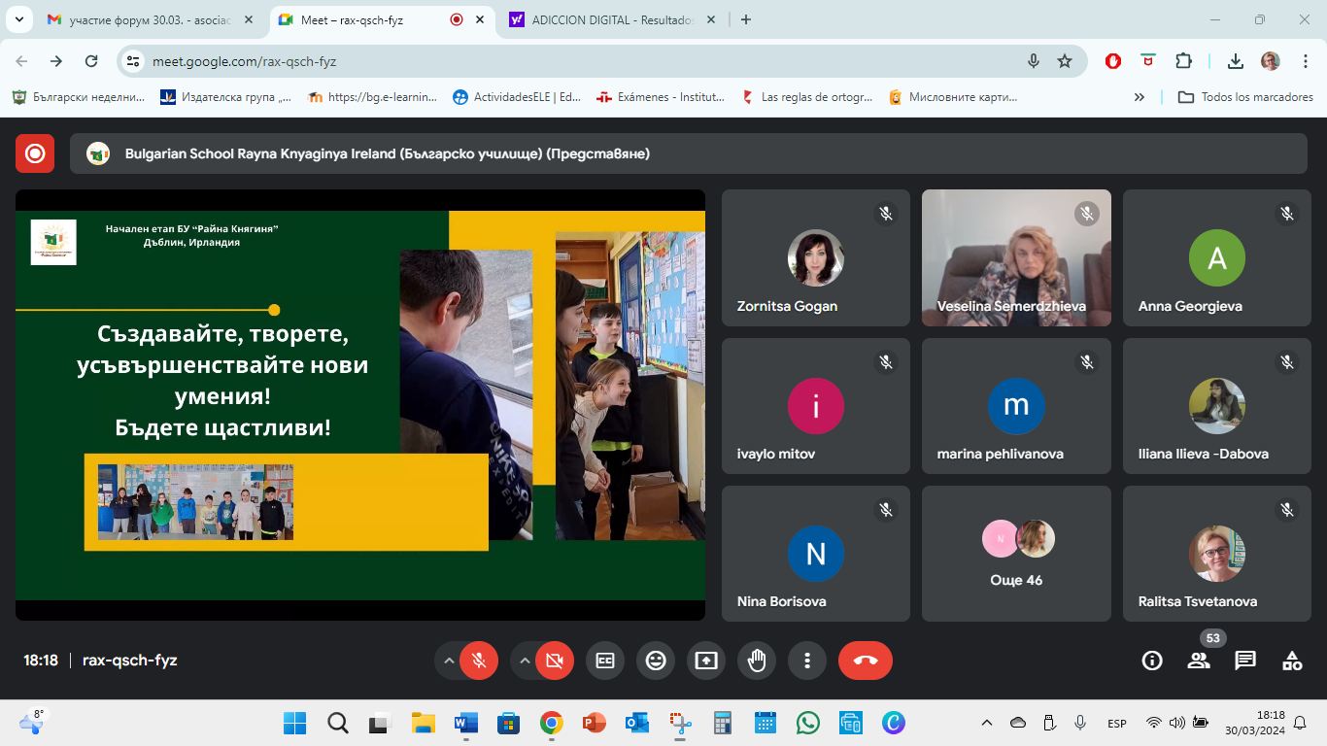Open chat with everyone icon
1327x746 pixels.
click(1244, 661)
